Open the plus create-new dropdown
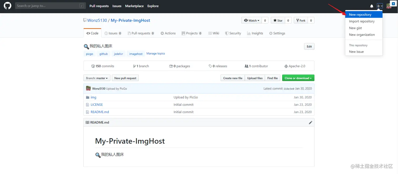398x174 pixels. tap(380, 6)
